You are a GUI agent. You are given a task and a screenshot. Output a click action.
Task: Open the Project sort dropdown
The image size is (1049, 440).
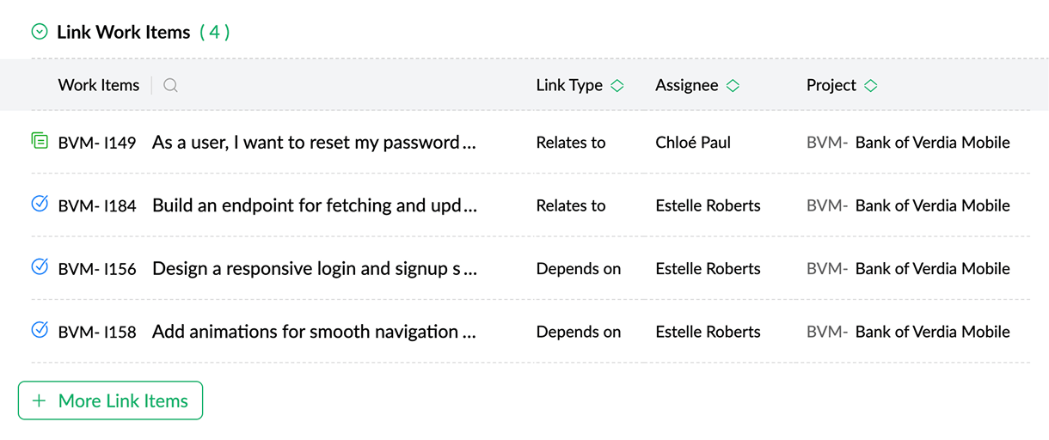(x=870, y=85)
